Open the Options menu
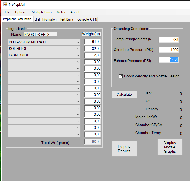The image size is (190, 181). [21, 12]
